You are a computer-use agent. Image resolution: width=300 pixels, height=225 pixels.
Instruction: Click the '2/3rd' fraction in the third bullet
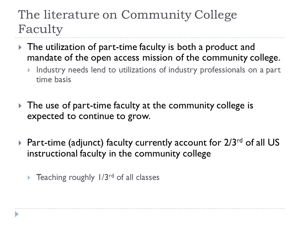point(233,142)
